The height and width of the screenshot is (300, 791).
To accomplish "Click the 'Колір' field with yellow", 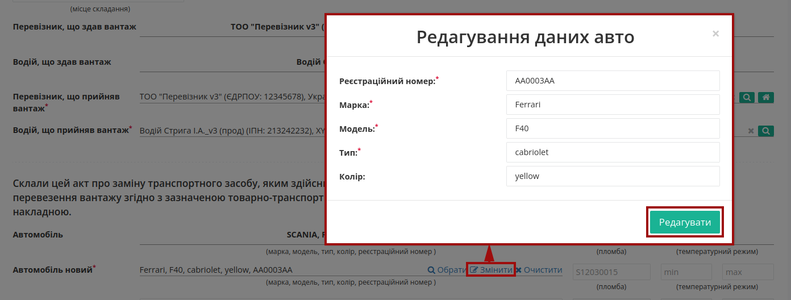I will pyautogui.click(x=613, y=176).
